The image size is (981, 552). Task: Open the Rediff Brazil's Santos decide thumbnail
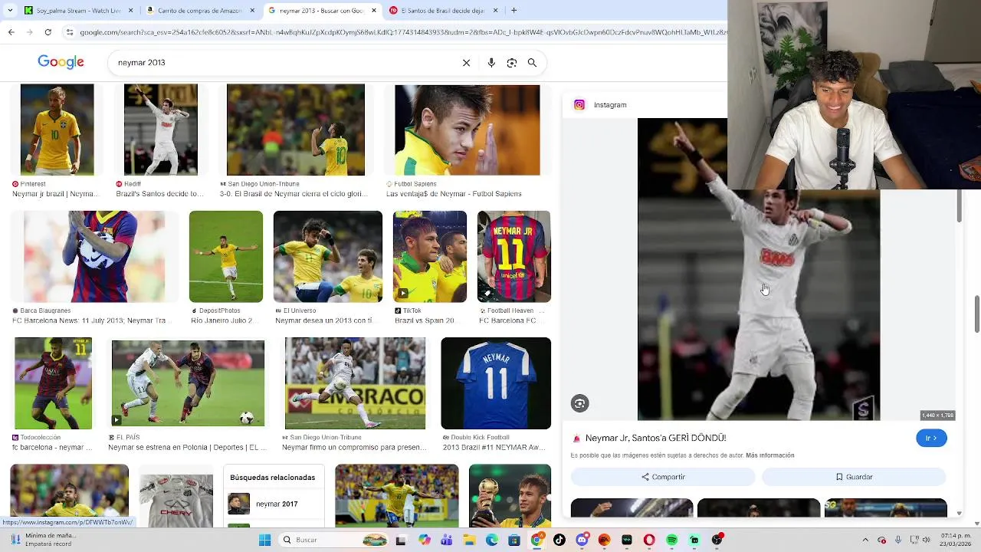[161, 130]
